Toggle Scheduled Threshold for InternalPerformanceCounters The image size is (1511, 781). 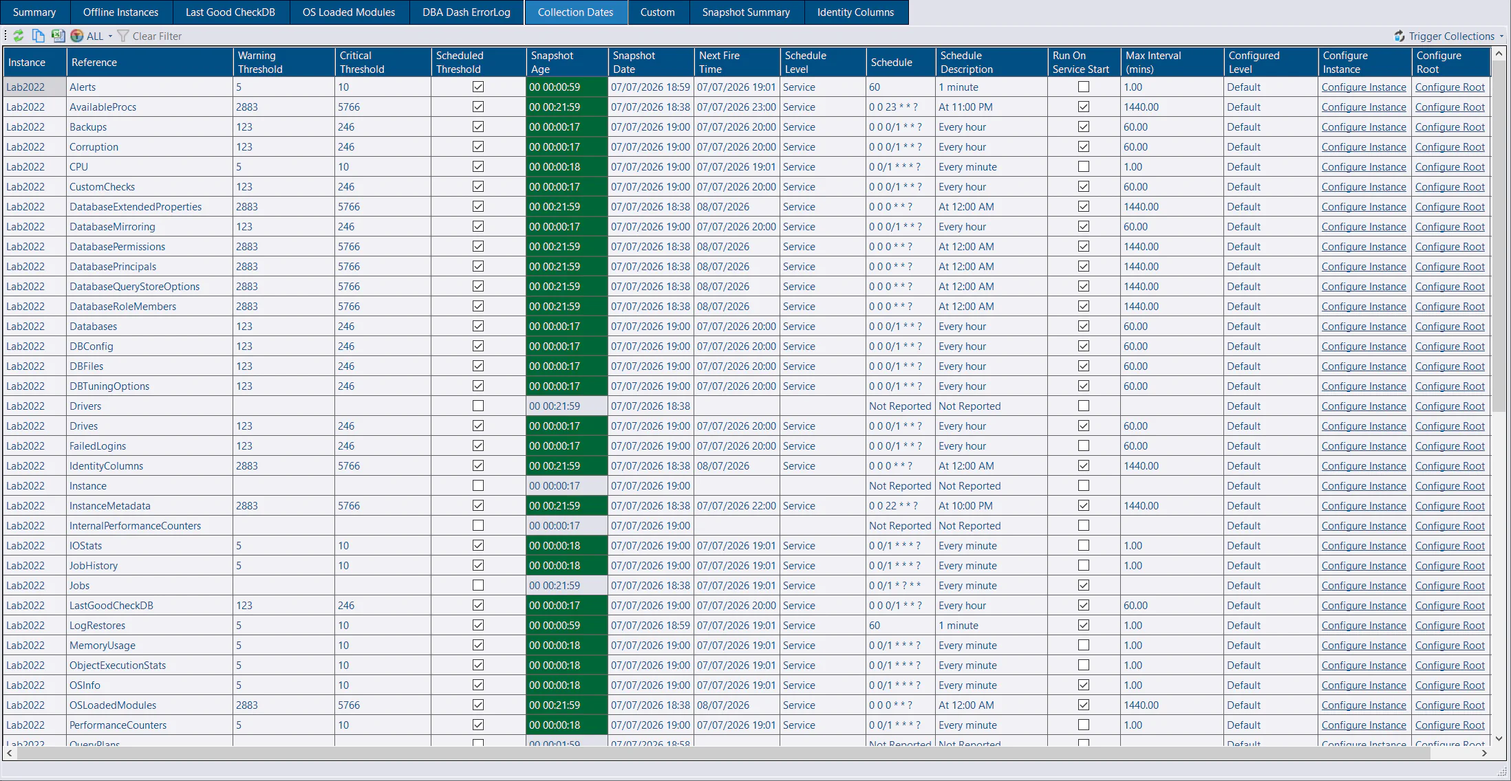478,525
